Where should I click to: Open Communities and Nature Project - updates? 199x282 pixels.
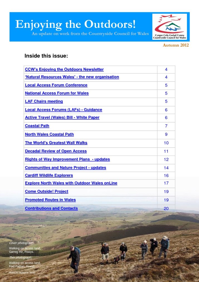(x=66, y=168)
